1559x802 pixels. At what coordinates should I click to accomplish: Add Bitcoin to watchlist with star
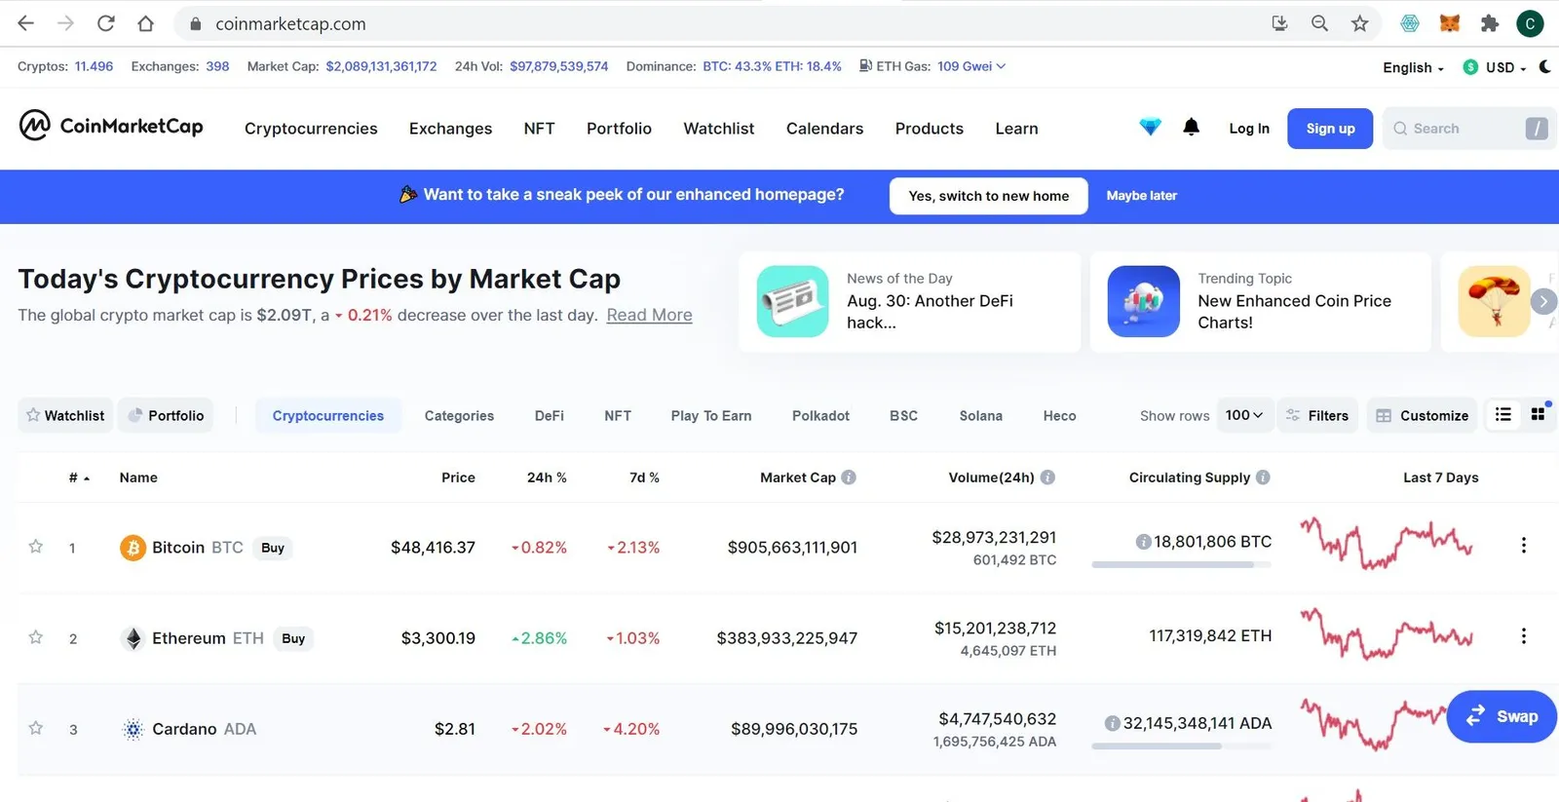[36, 547]
